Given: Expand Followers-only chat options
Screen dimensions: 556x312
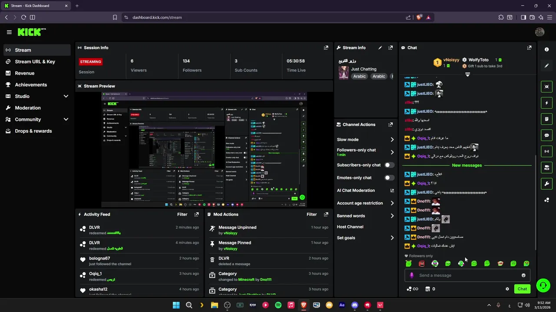Looking at the screenshot, I should (x=392, y=152).
